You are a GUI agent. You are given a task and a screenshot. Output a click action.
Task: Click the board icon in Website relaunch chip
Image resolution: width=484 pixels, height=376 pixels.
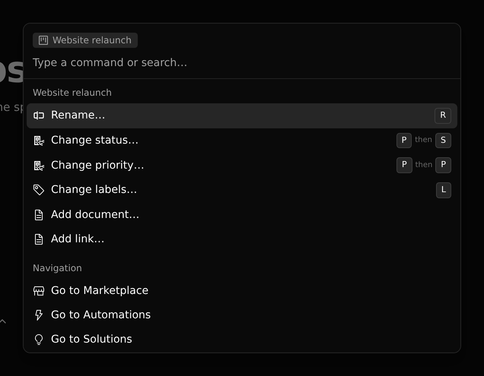(x=43, y=40)
